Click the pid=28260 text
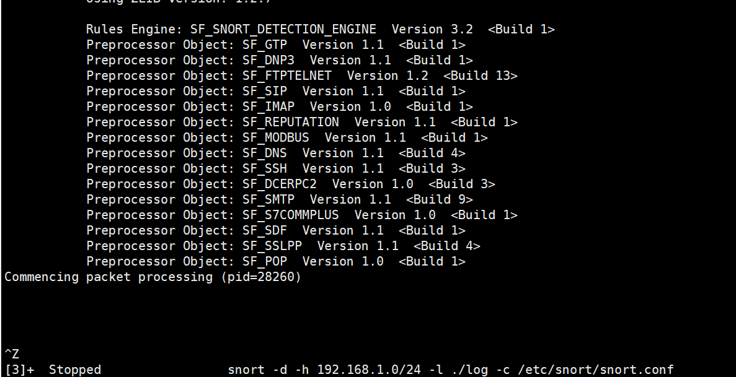736x377 pixels. click(x=261, y=277)
